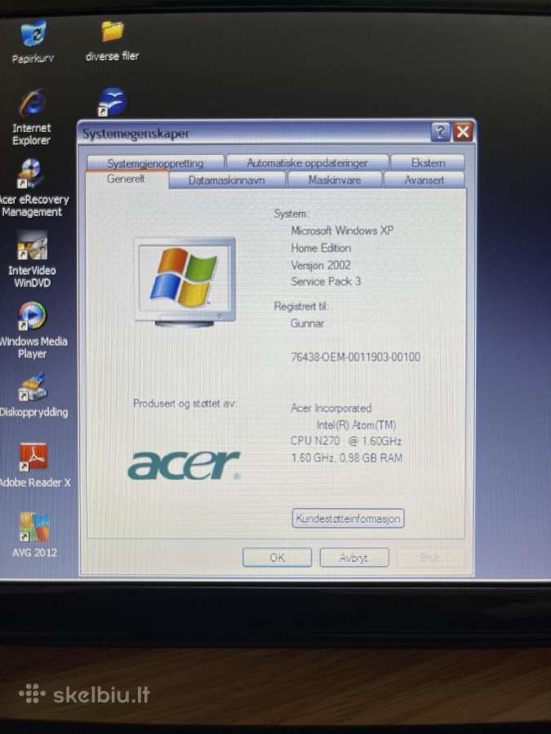Click the 'Registrert til:' label
This screenshot has width=551, height=734.
click(x=300, y=307)
